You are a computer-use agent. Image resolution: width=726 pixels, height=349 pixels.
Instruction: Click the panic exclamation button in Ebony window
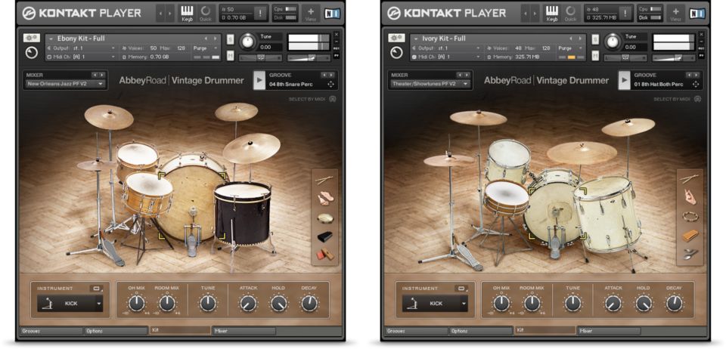[260, 13]
